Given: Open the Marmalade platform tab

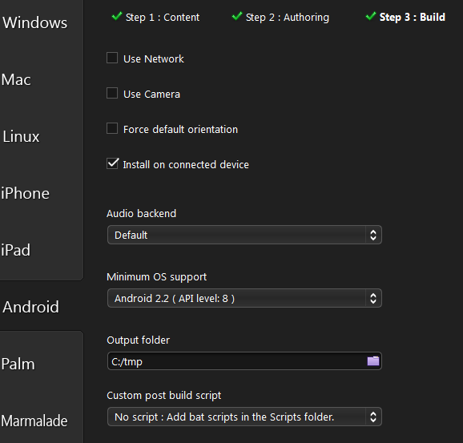Looking at the screenshot, I should pyautogui.click(x=34, y=421).
